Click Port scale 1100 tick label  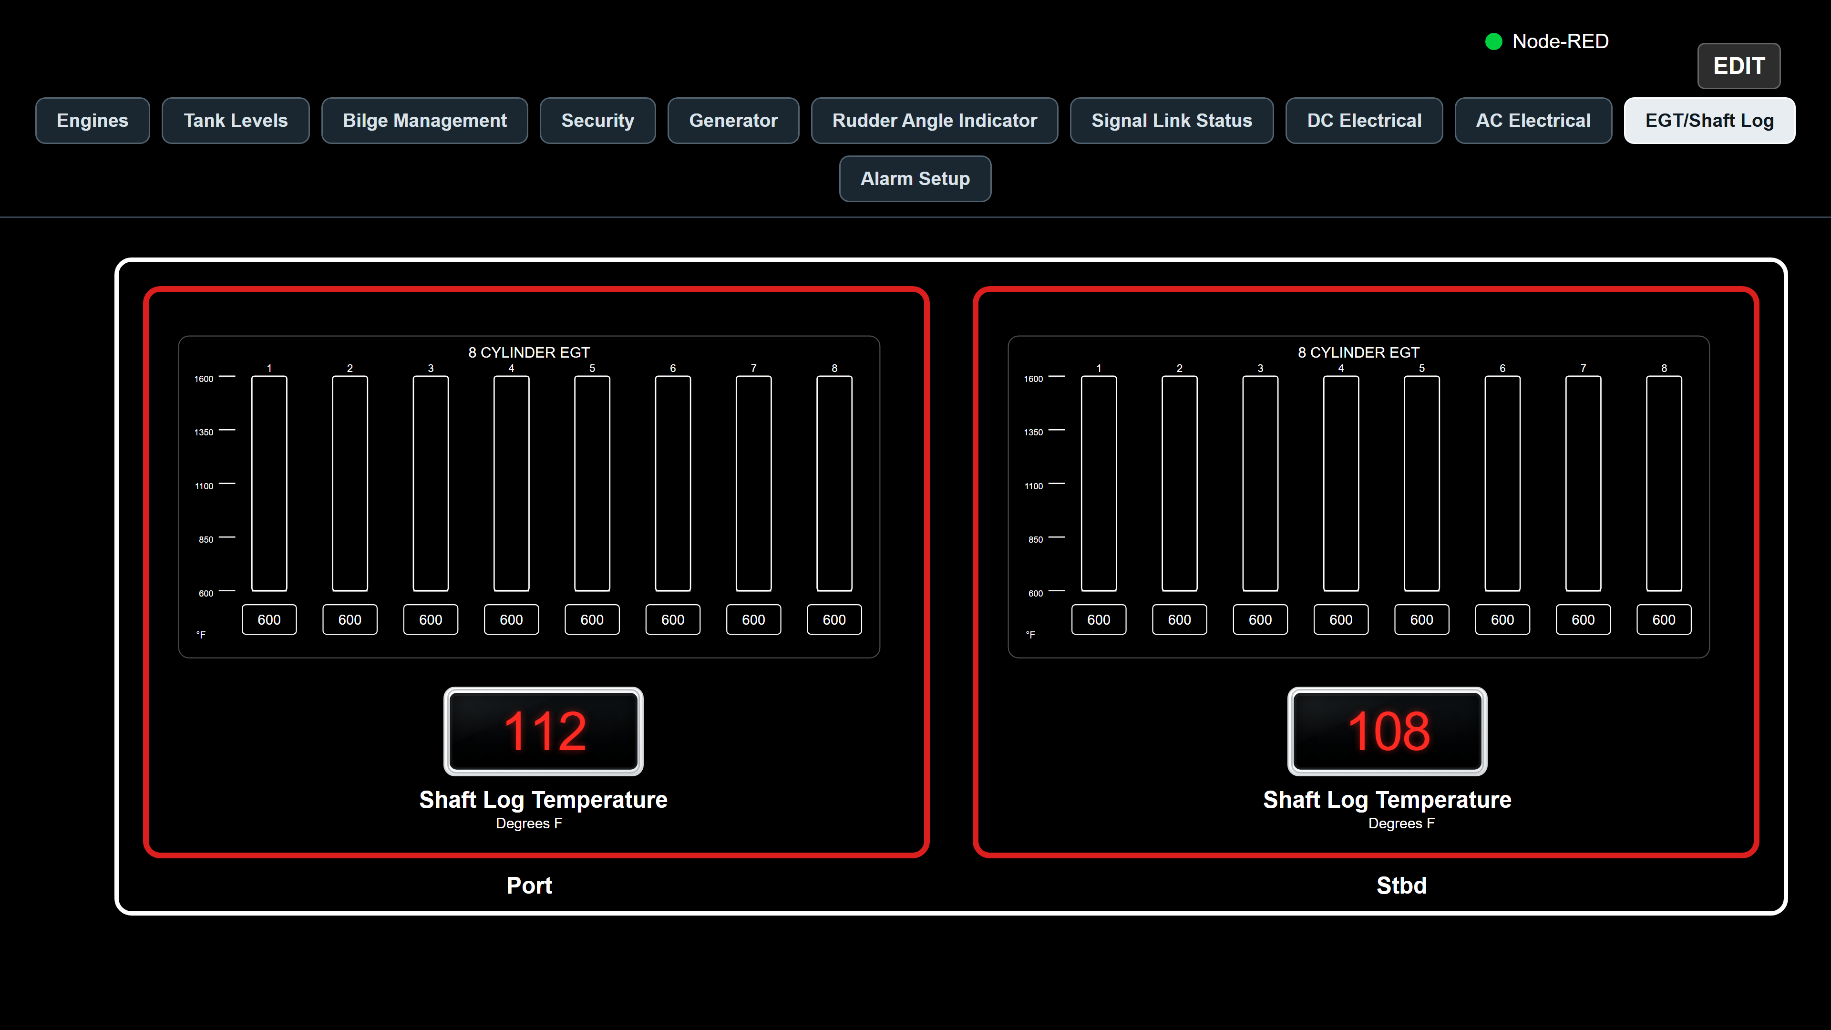point(204,486)
